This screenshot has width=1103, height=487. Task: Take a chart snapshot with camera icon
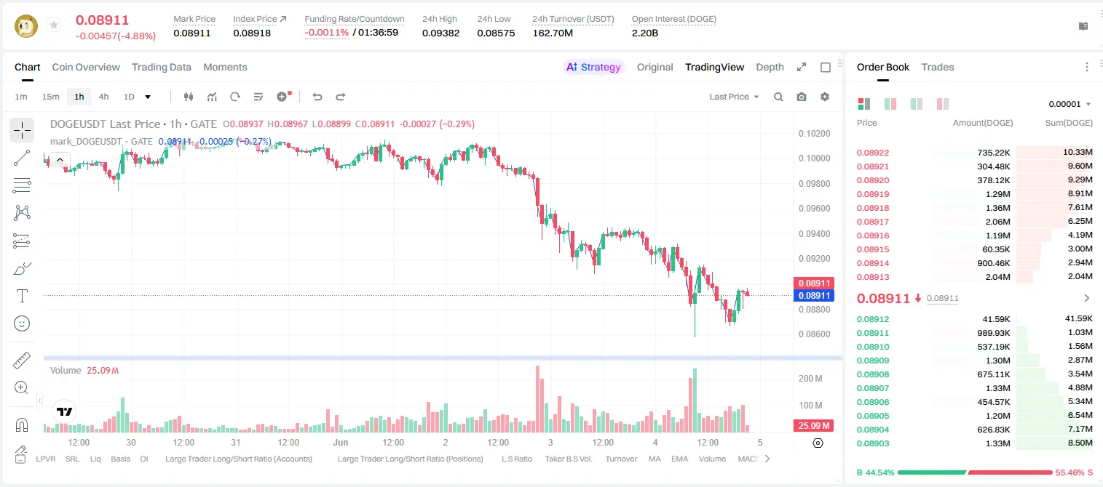[802, 97]
